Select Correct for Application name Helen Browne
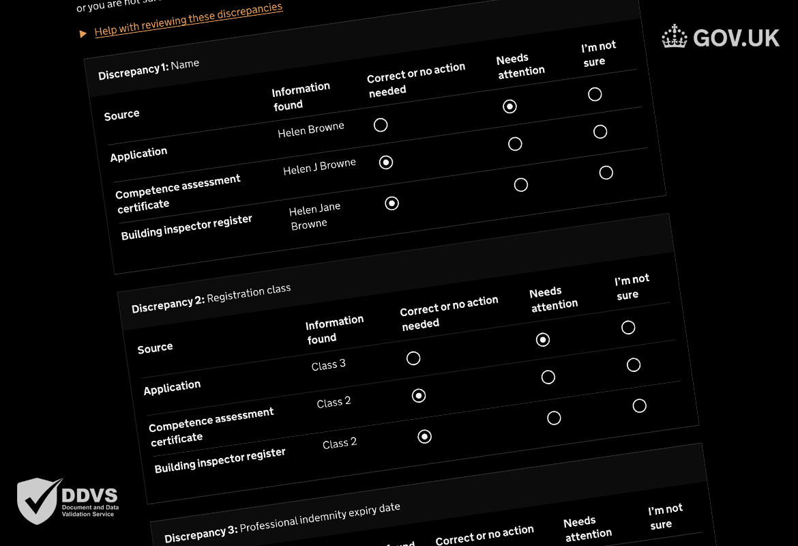798x546 pixels. coord(381,125)
